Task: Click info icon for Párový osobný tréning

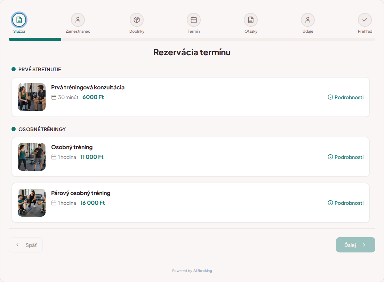Action: coord(330,203)
